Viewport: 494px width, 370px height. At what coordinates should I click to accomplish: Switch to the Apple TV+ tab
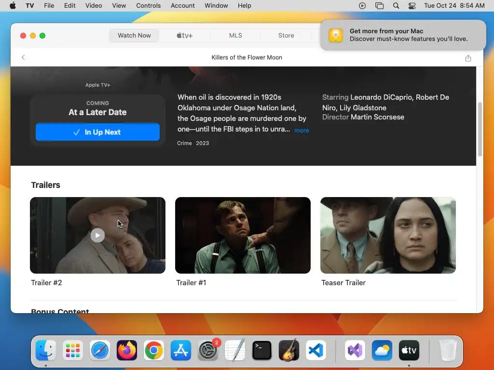185,36
